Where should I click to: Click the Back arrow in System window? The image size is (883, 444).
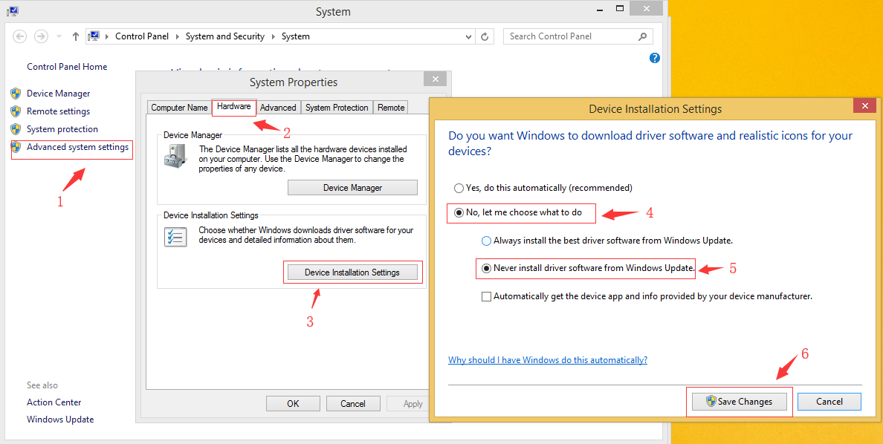pos(20,36)
